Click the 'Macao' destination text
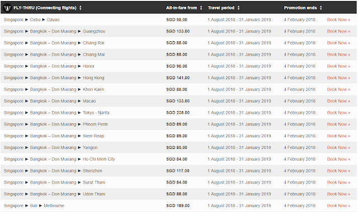358x212 pixels. click(x=89, y=101)
